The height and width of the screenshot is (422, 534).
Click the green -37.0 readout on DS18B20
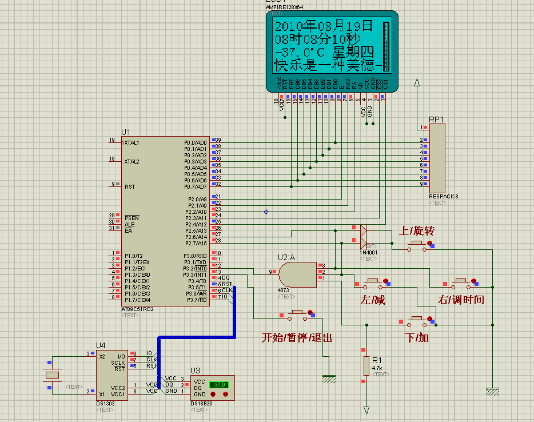click(x=218, y=385)
